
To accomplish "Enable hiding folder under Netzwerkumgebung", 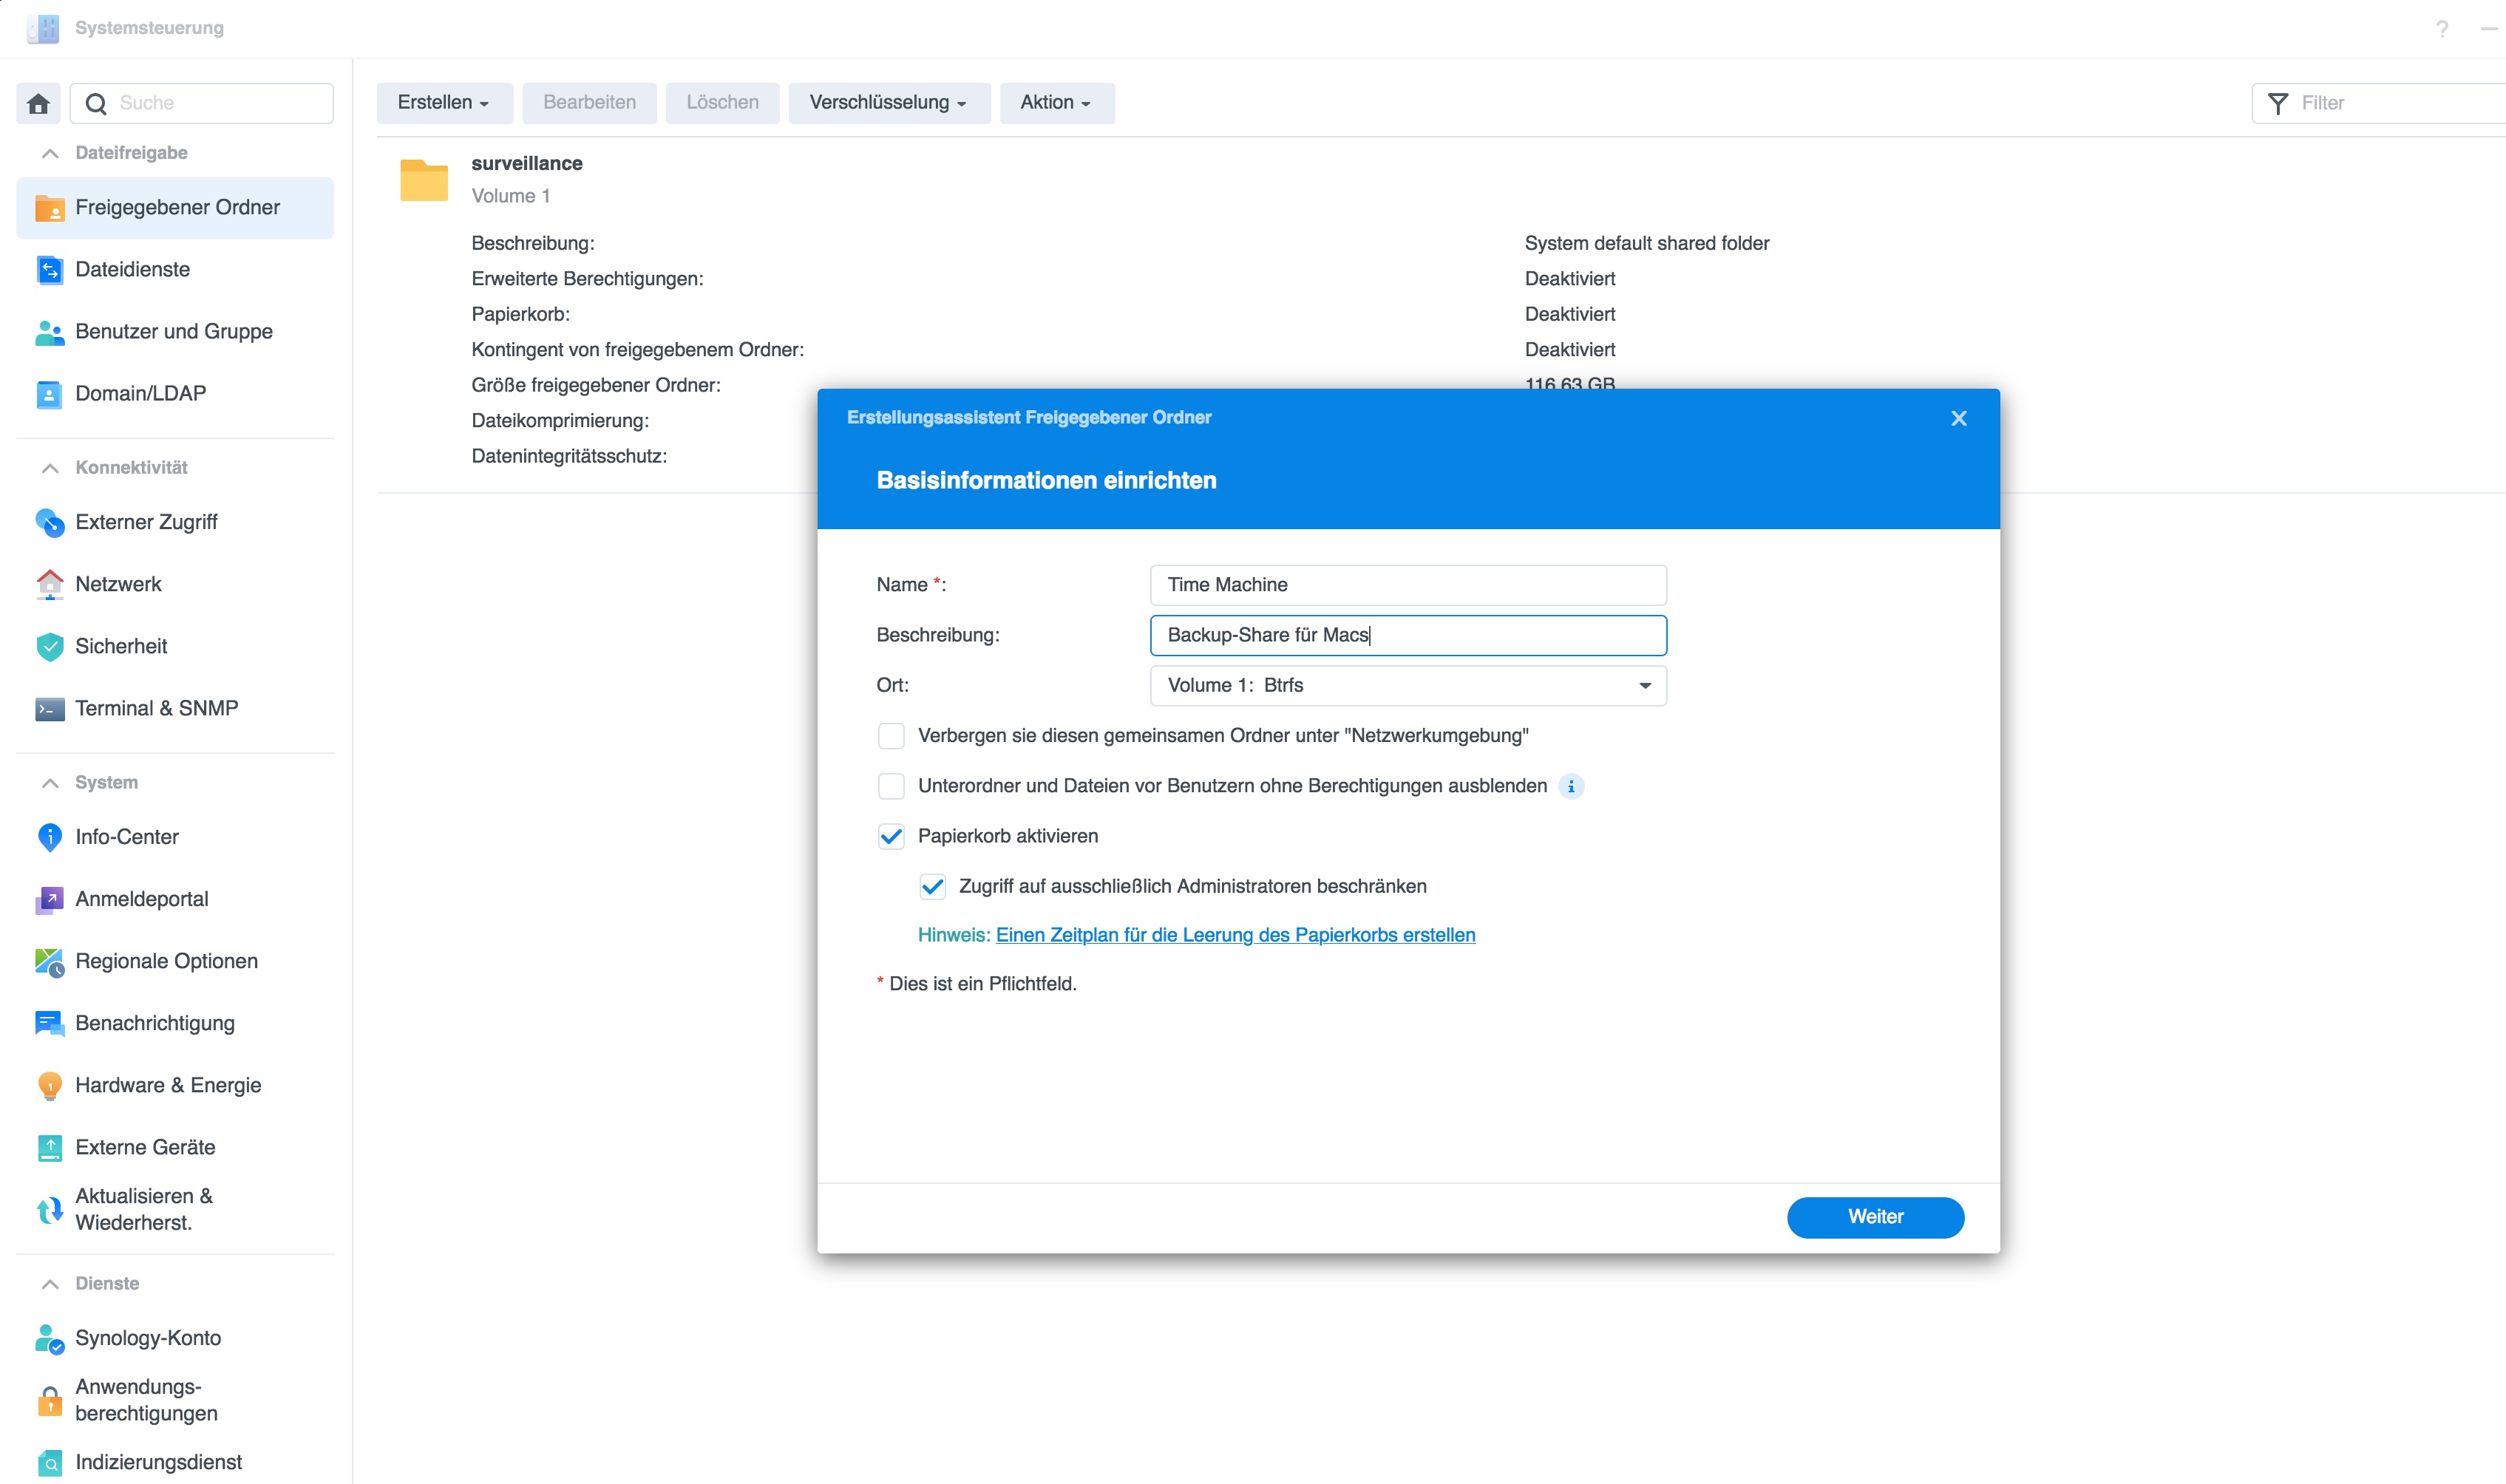I will pyautogui.click(x=890, y=736).
